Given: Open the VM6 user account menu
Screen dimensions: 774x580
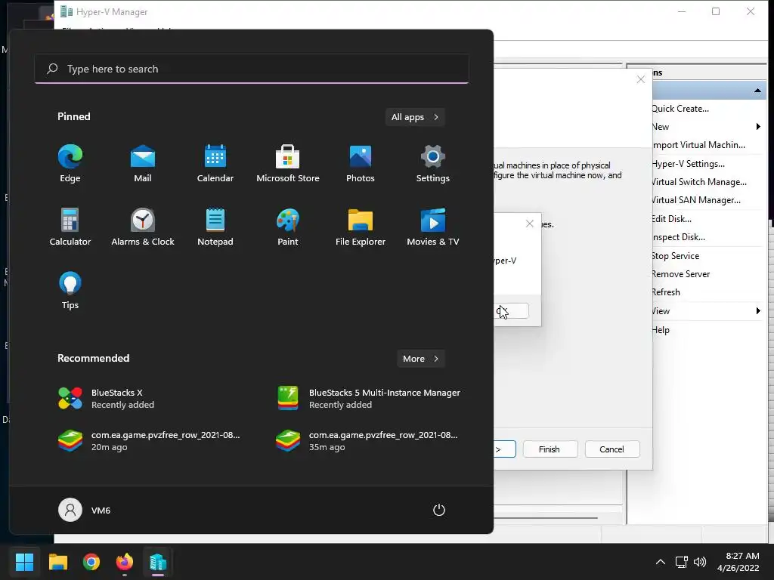Looking at the screenshot, I should point(85,510).
